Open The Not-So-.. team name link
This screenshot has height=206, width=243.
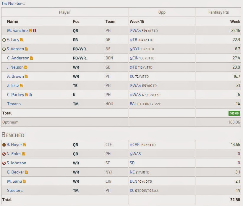(13, 4)
